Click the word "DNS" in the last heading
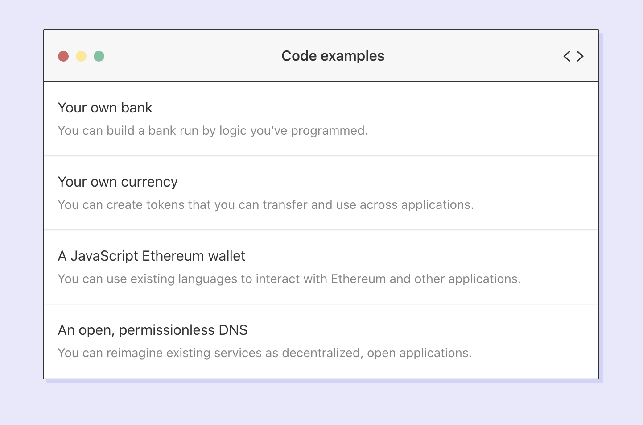The height and width of the screenshot is (425, 643). click(x=233, y=330)
